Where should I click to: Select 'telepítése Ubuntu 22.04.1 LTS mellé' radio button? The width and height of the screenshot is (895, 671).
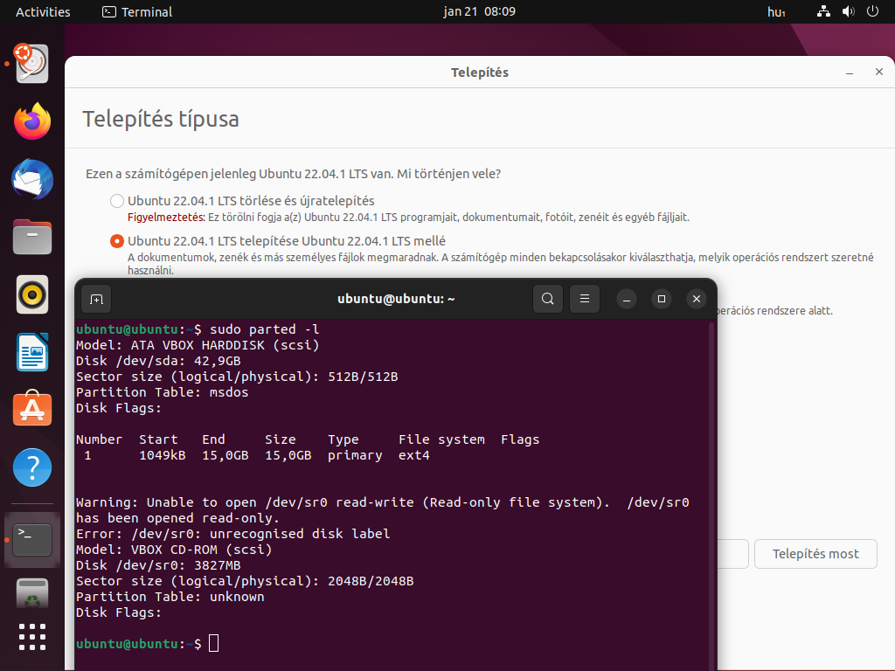point(117,241)
